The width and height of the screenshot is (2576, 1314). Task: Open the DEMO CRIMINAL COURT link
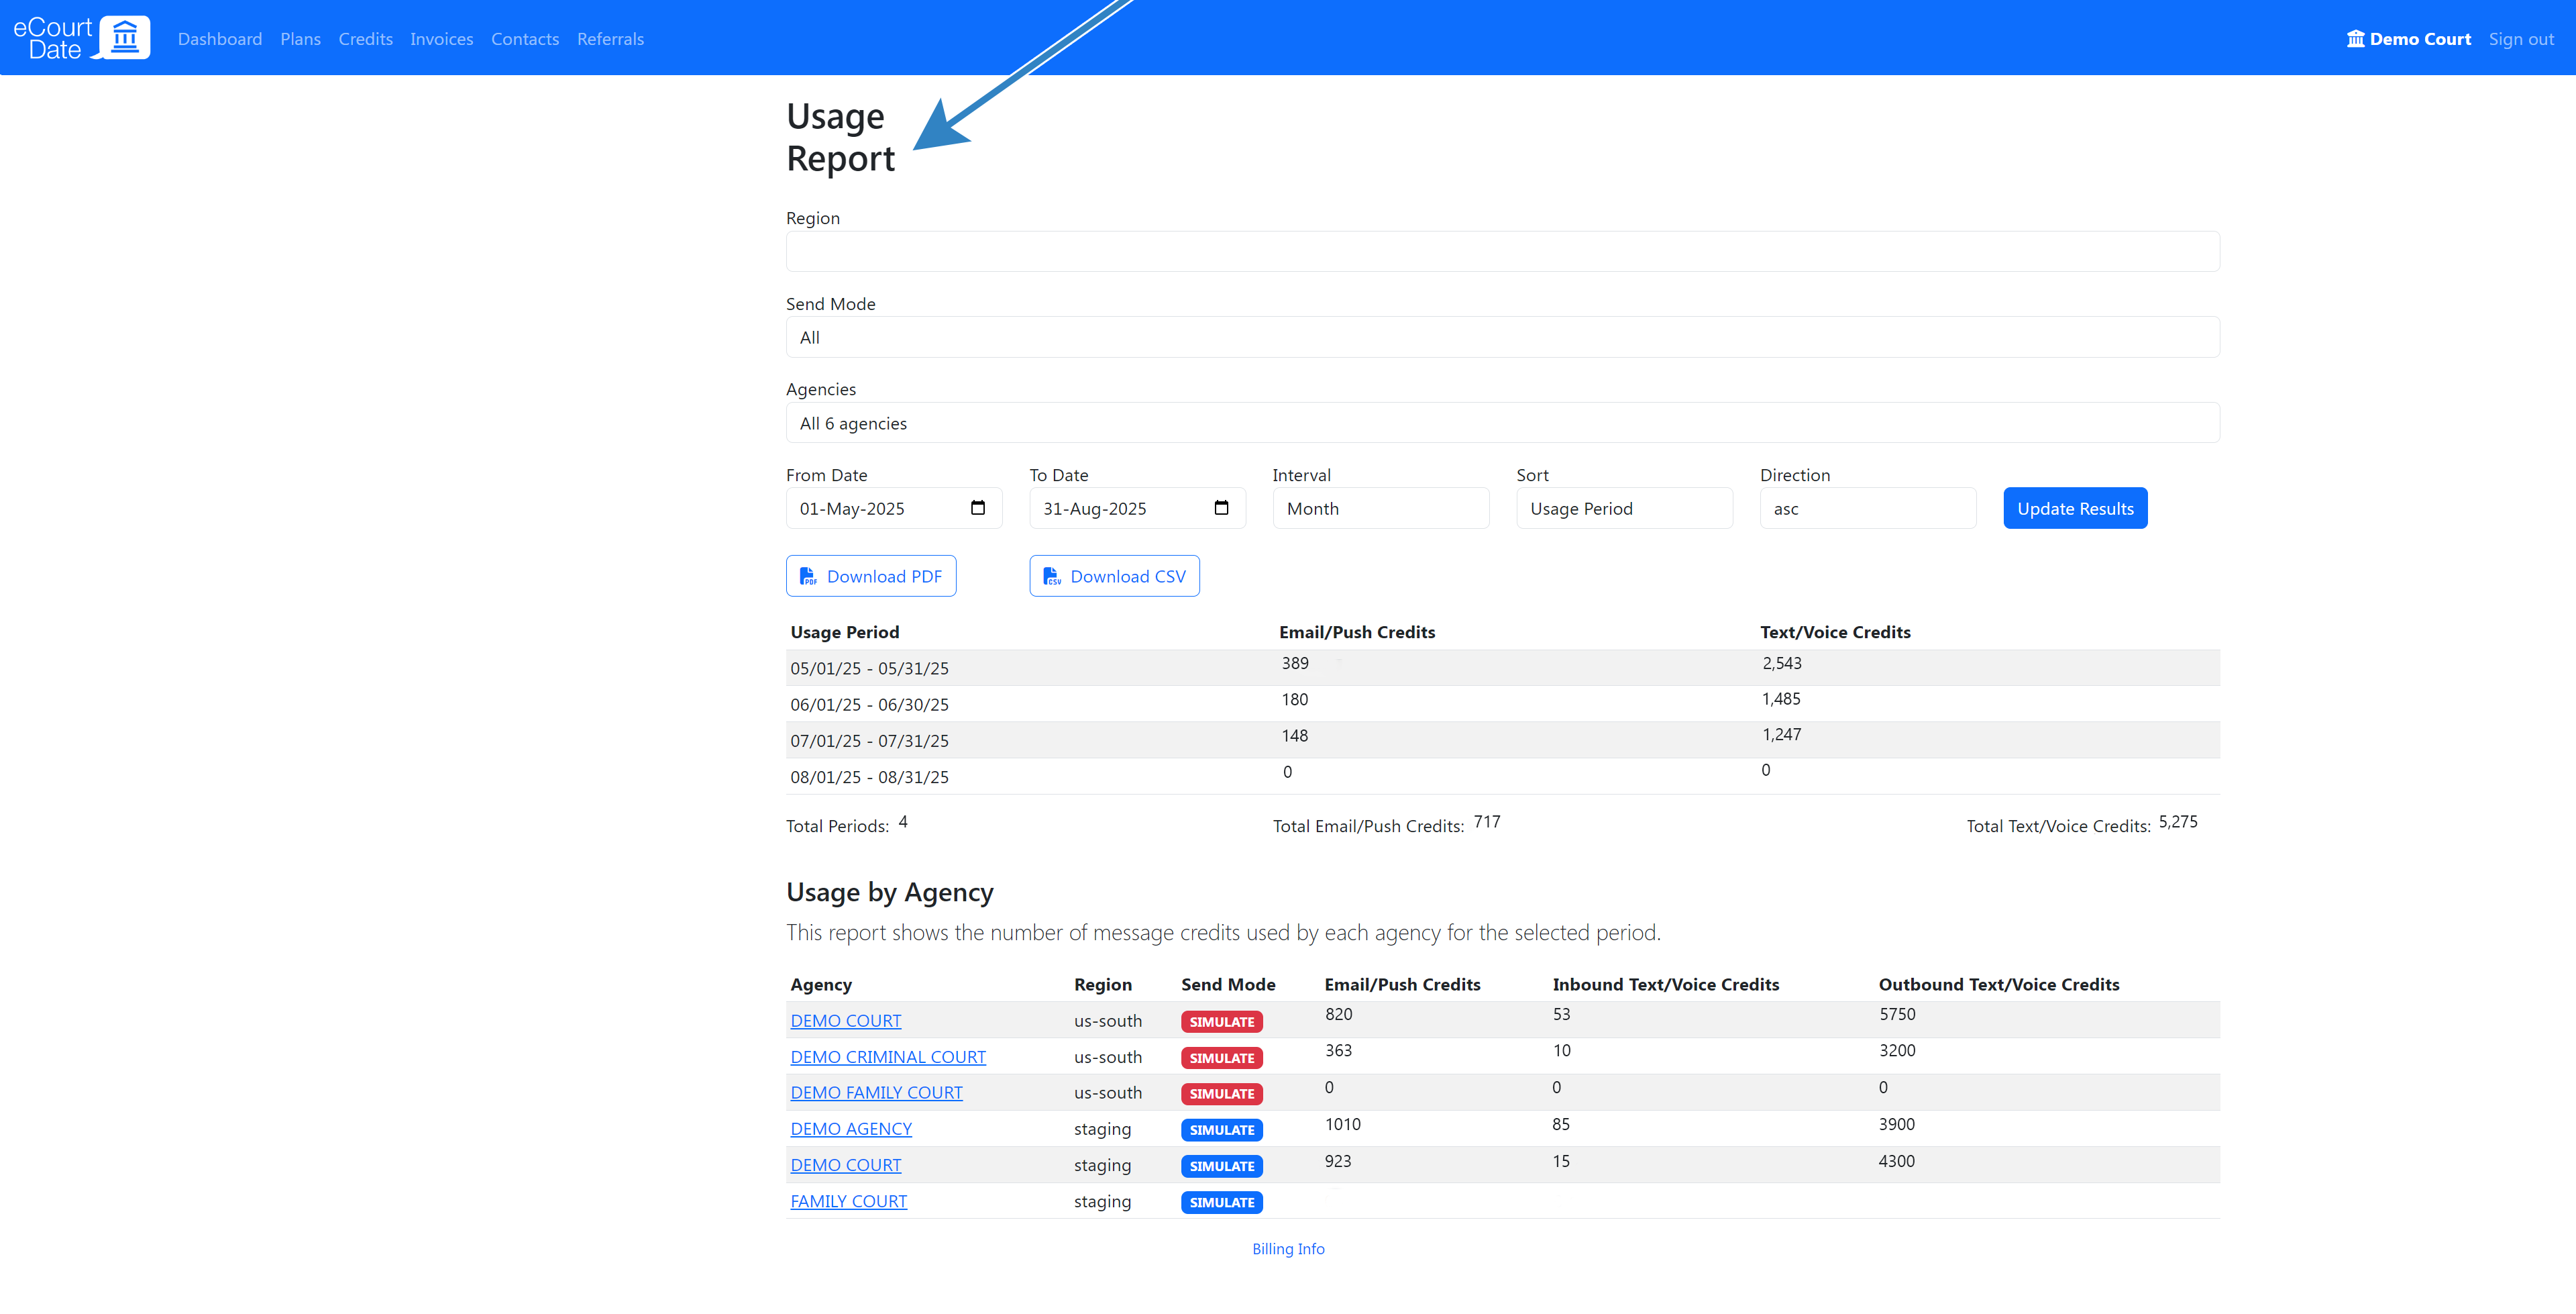pos(888,1057)
